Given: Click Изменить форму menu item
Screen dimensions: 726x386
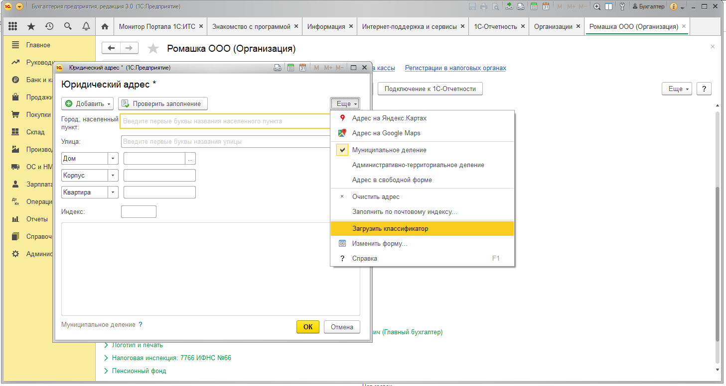Looking at the screenshot, I should [423, 244].
